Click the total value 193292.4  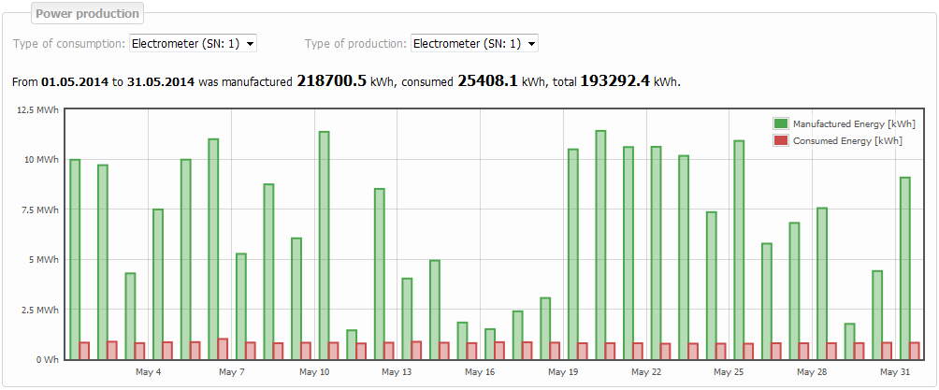(x=614, y=81)
